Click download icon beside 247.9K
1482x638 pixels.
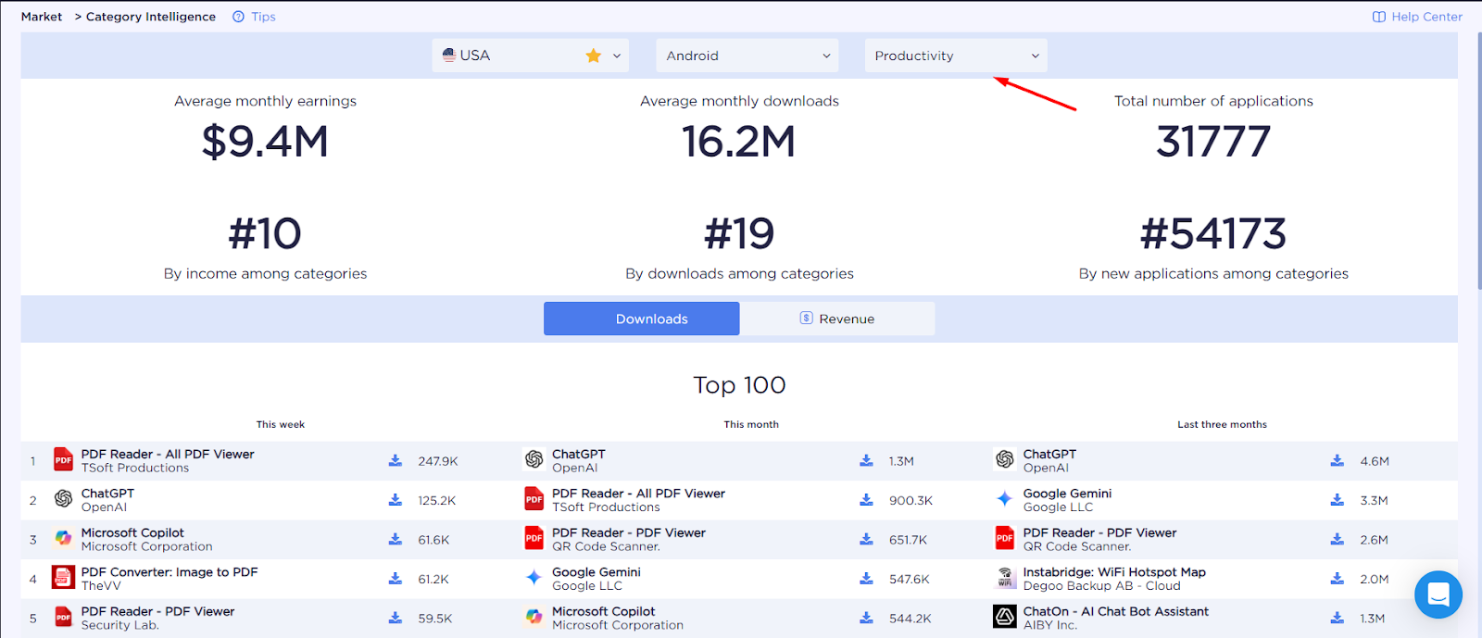coord(396,460)
